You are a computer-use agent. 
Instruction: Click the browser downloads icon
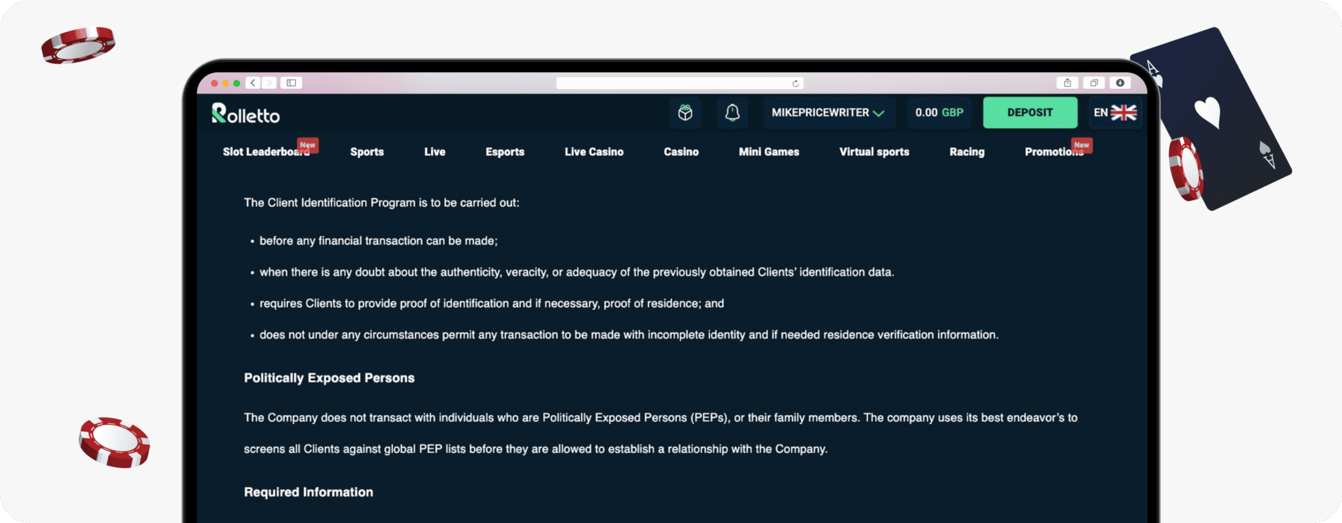[x=1120, y=83]
